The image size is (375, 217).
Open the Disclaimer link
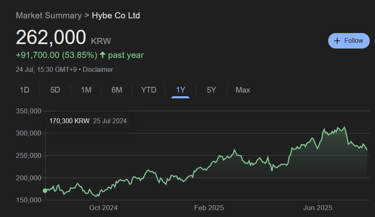coord(98,70)
